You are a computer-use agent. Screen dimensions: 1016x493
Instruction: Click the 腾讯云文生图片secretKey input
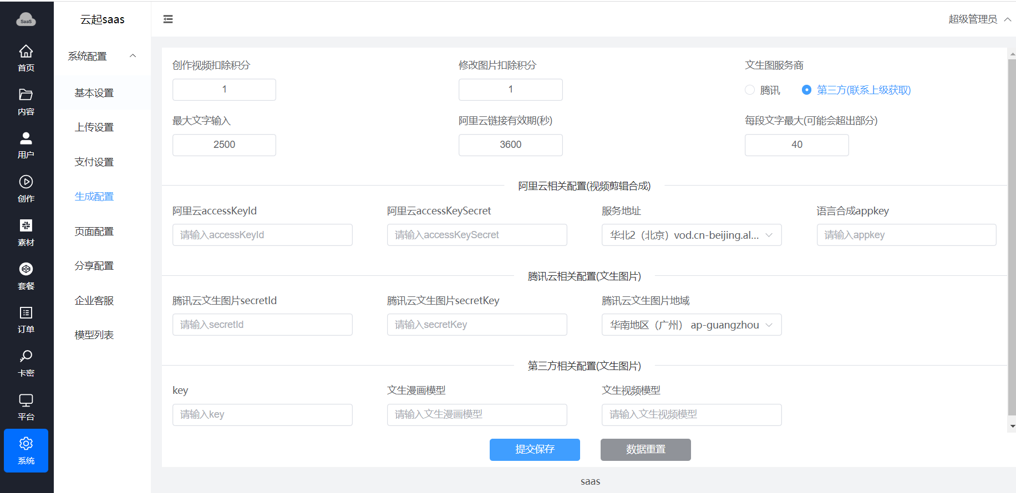(477, 325)
